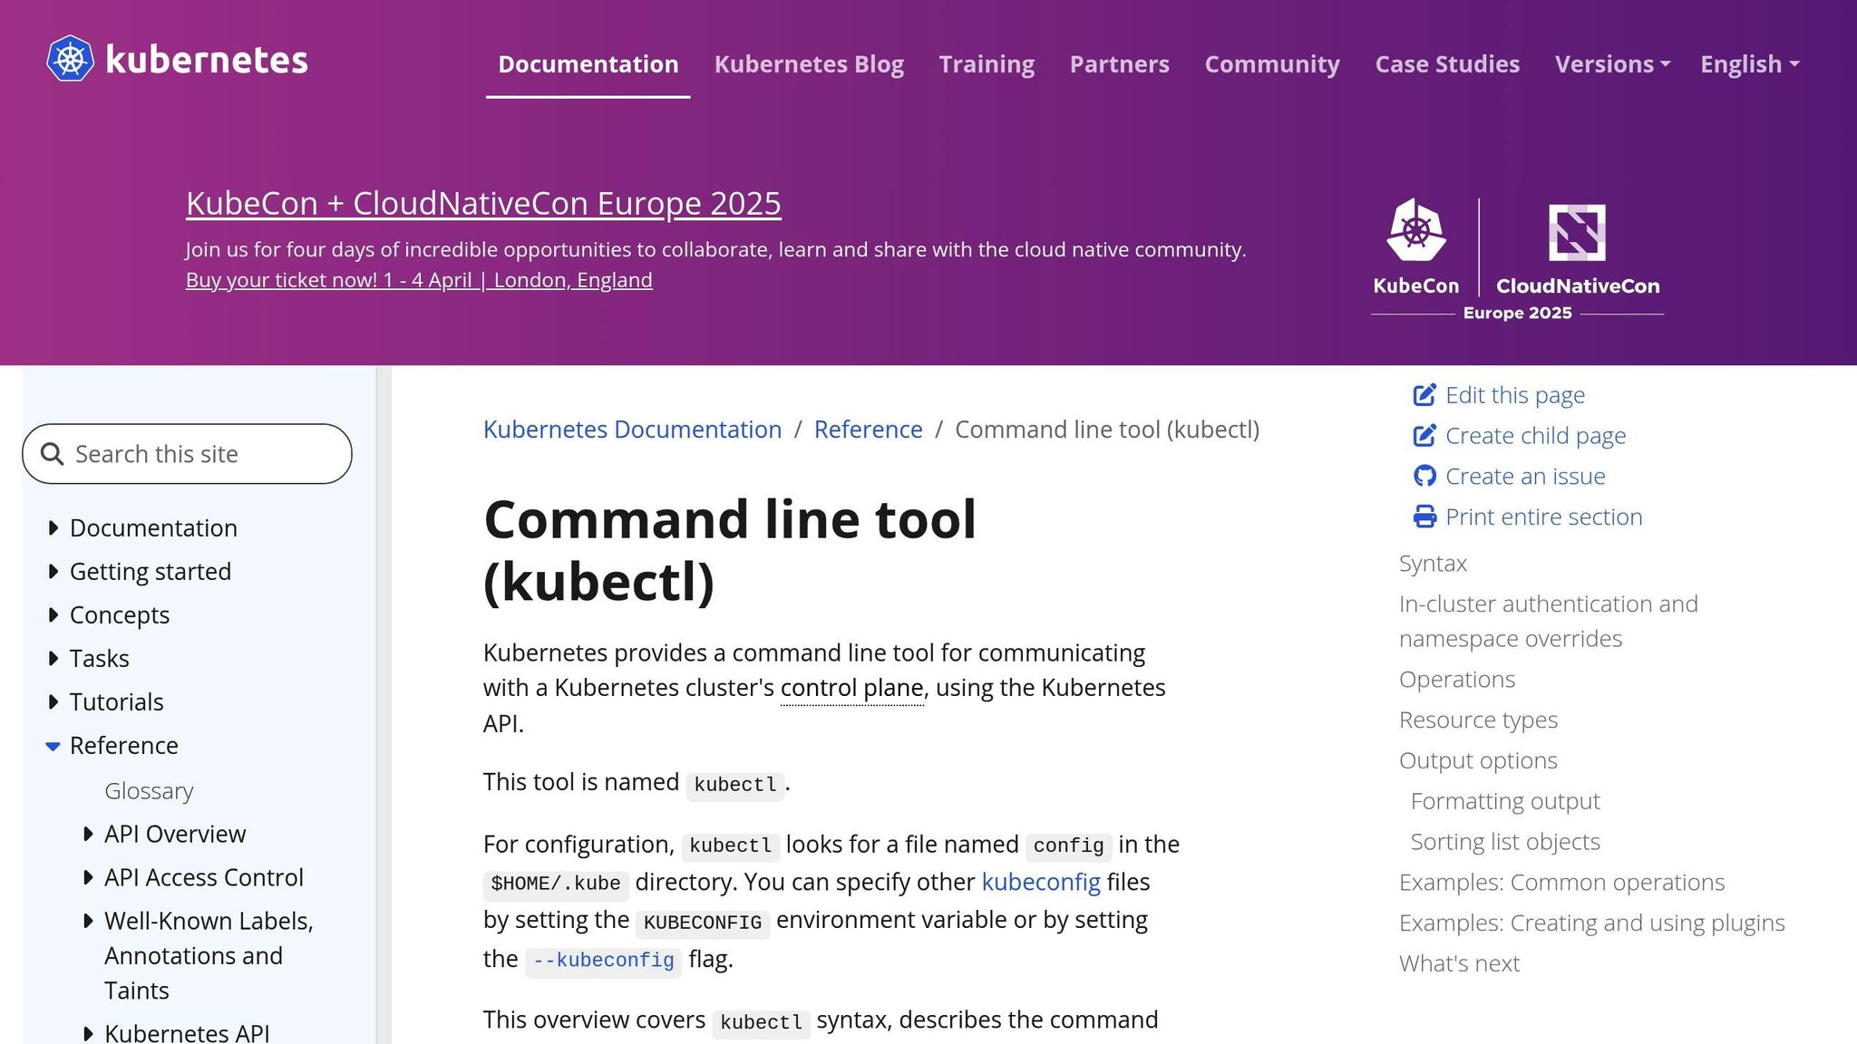1857x1044 pixels.
Task: Navigate to Reference via the breadcrumb
Action: [867, 429]
